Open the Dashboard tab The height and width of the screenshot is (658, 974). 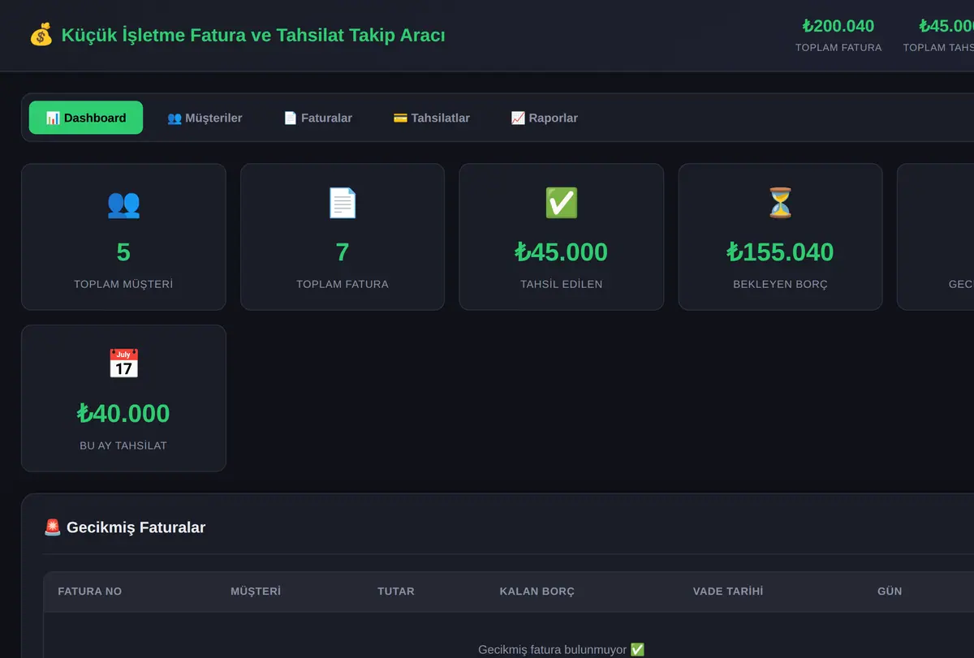[x=86, y=118]
